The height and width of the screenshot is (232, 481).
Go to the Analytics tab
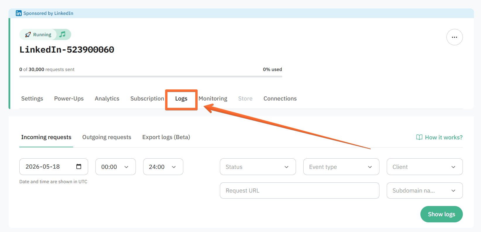(107, 98)
